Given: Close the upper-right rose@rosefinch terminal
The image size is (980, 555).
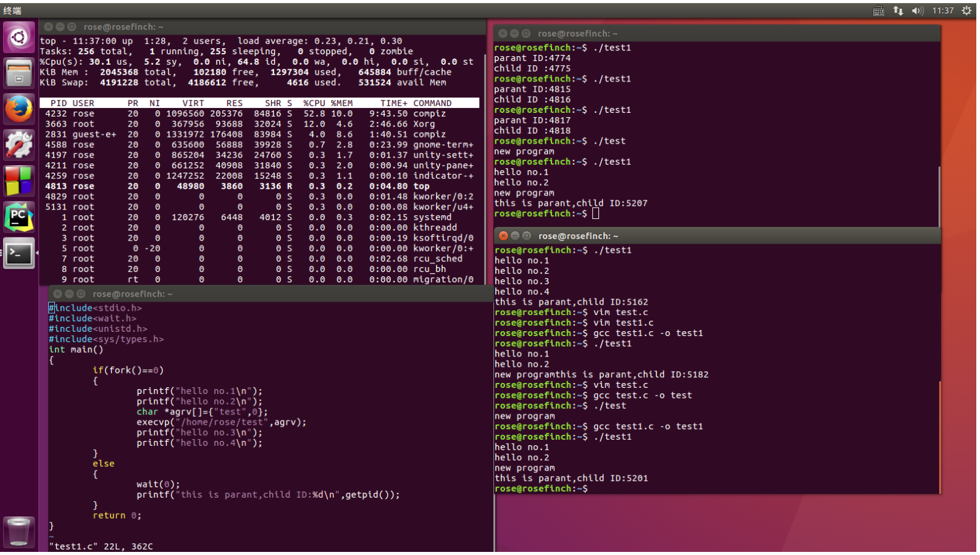Looking at the screenshot, I should click(x=503, y=33).
